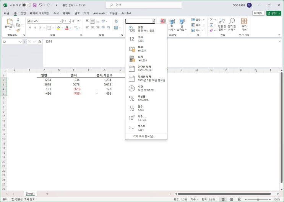Expand the formula bar chevron

coord(280,41)
